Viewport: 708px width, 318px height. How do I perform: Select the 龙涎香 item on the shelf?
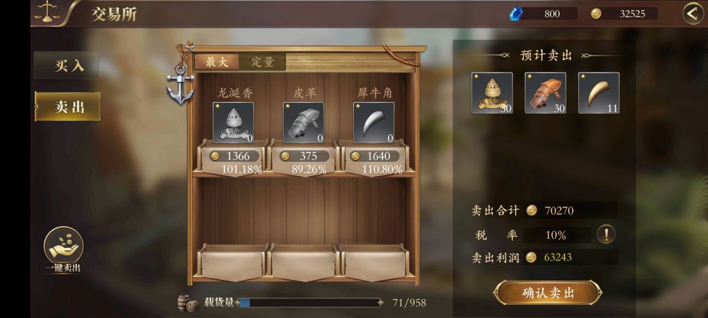click(233, 122)
